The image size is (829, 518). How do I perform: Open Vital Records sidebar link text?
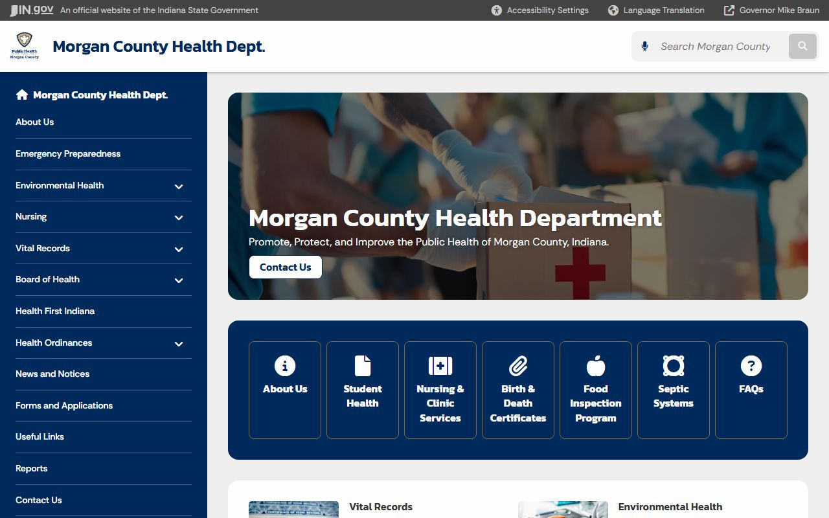tap(43, 248)
